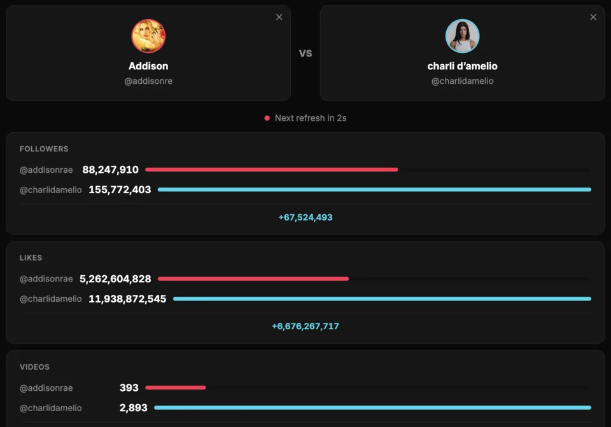Click the @charlidamelio username under charli

point(463,81)
